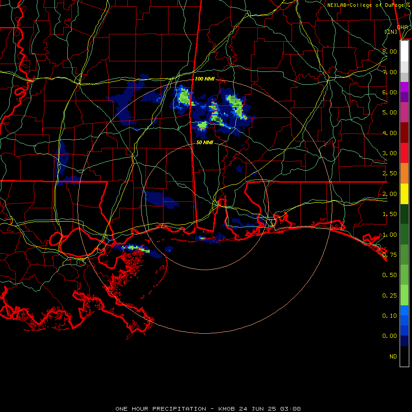Click the 5.00 legend value
Viewport: 412px width, 412px height.
pyautogui.click(x=390, y=113)
